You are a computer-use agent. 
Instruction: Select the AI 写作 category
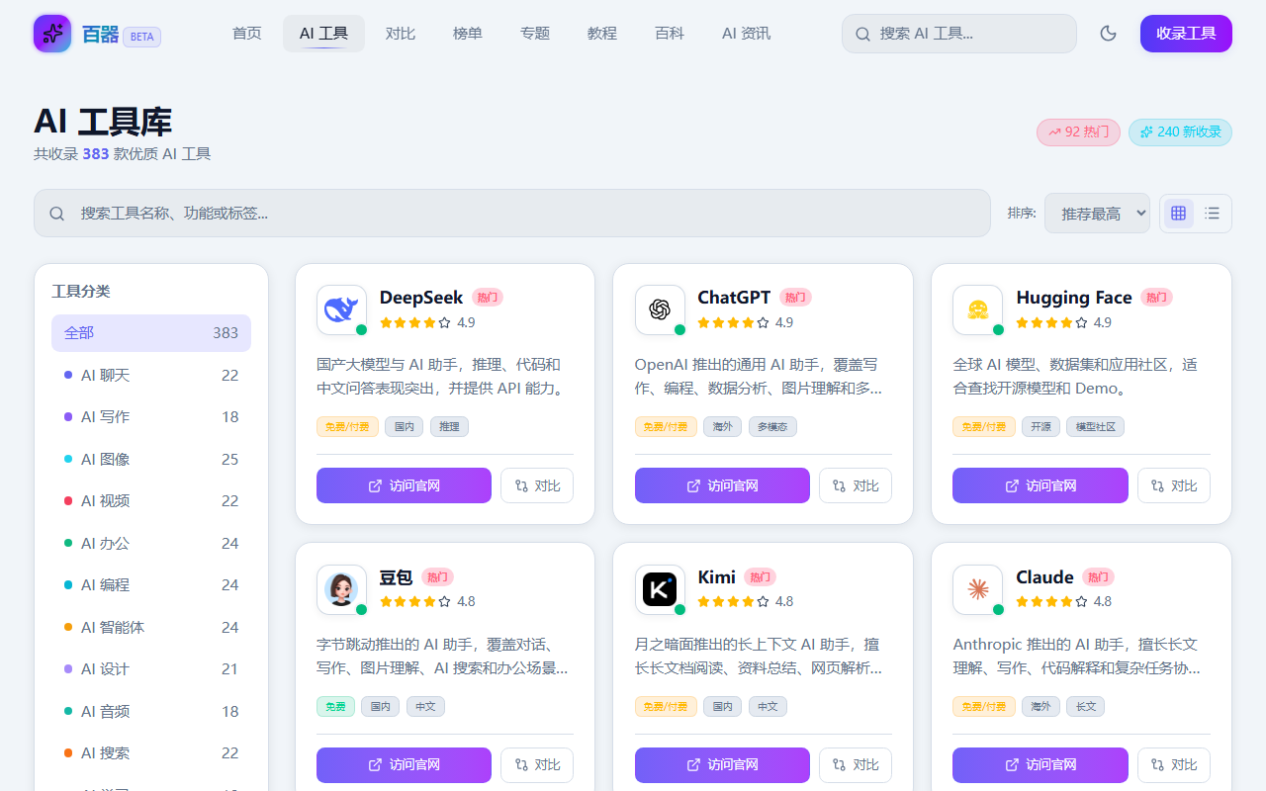151,417
